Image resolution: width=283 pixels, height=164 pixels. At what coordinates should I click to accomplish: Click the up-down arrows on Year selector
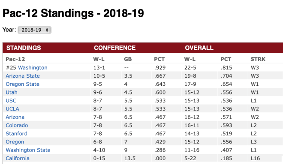coord(47,30)
